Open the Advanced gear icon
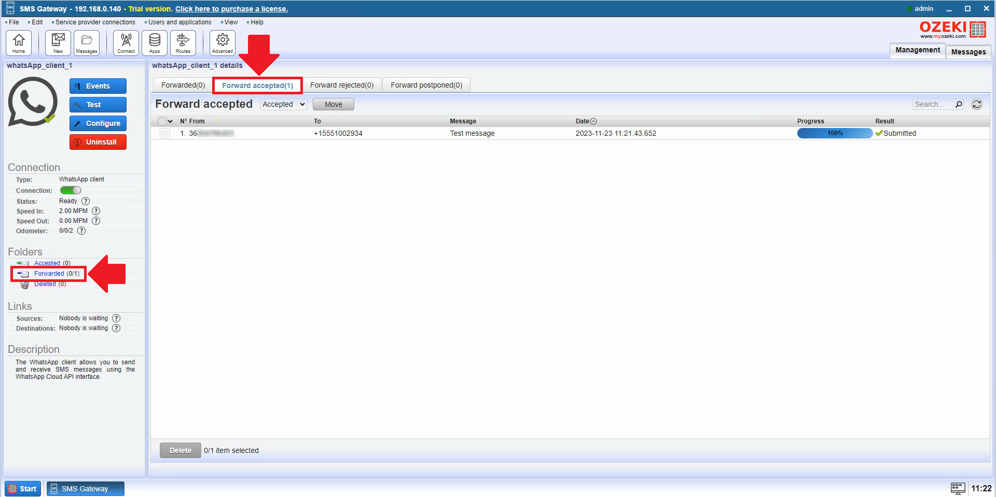The height and width of the screenshot is (497, 996). click(x=223, y=42)
